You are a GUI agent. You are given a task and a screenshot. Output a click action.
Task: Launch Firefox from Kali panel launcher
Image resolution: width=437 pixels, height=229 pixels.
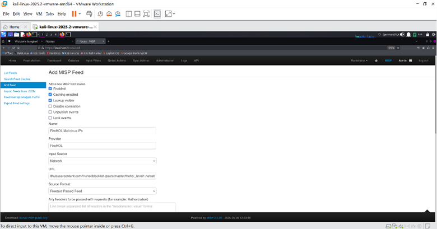(x=29, y=35)
